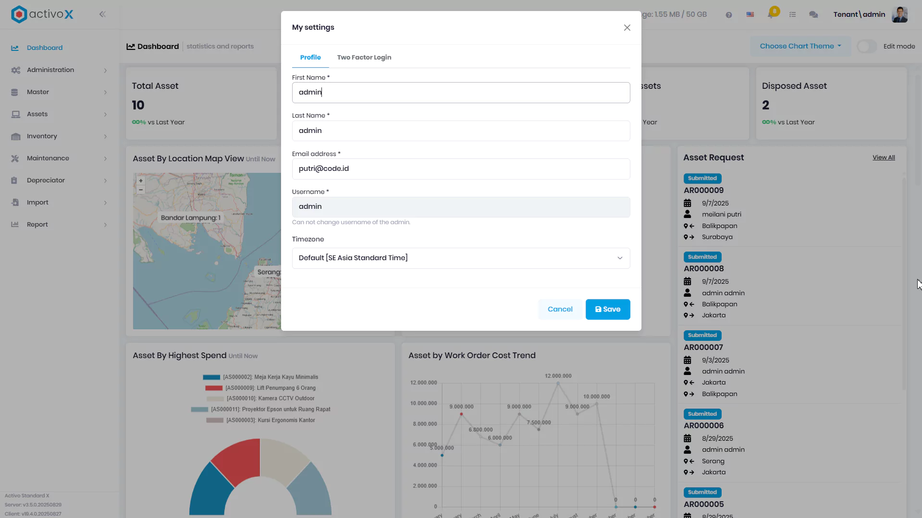This screenshot has width=922, height=518.
Task: Open the chat bubbles icon
Action: point(813,15)
